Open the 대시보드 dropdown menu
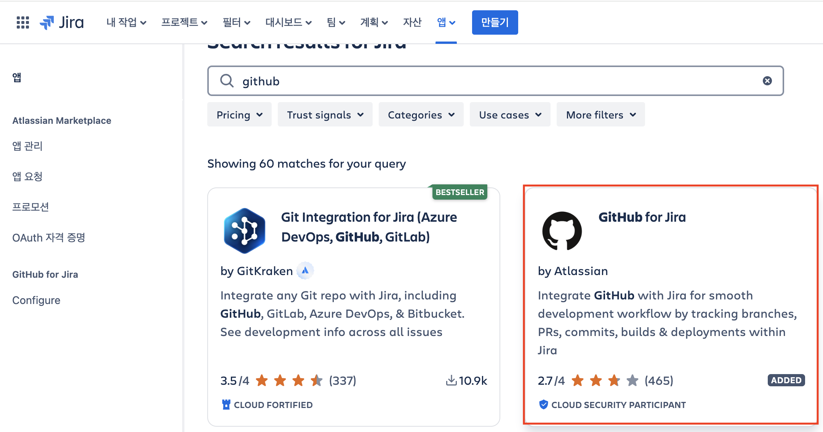 288,22
